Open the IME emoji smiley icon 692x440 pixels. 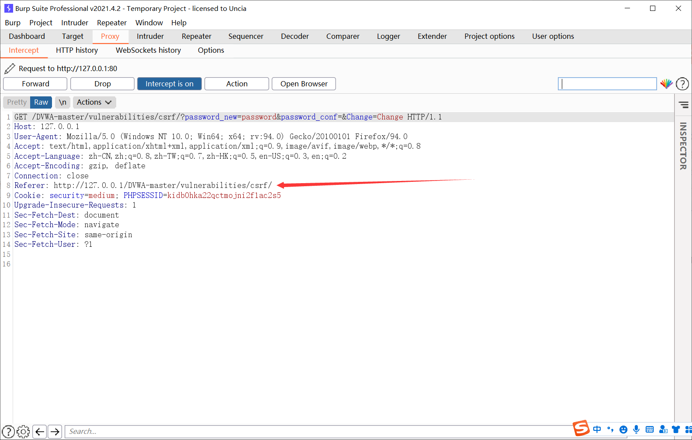[x=623, y=430]
